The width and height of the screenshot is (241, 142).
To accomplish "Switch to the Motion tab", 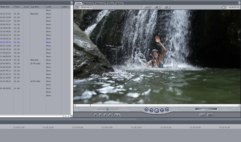I will pyautogui.click(x=119, y=3).
